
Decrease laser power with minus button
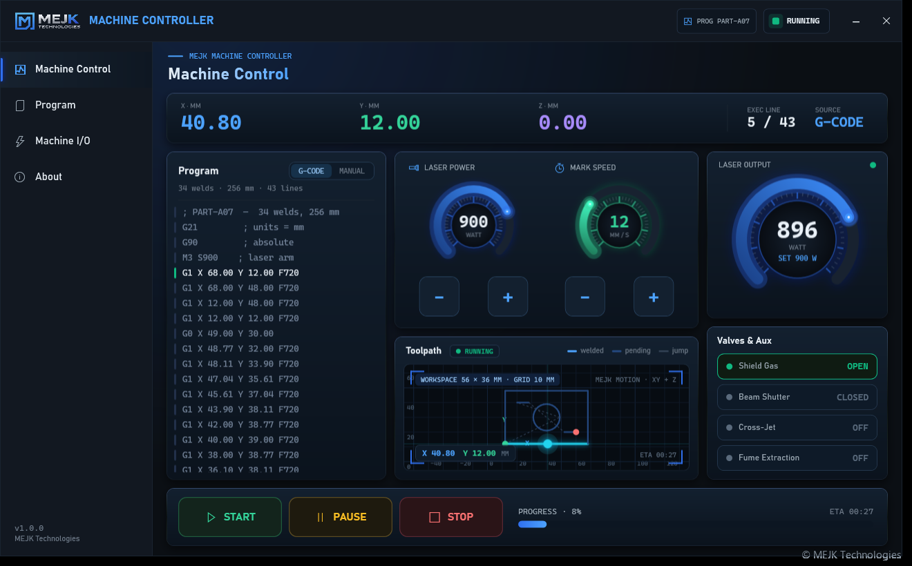(x=439, y=297)
